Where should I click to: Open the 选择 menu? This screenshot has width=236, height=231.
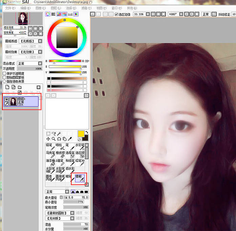[71, 8]
